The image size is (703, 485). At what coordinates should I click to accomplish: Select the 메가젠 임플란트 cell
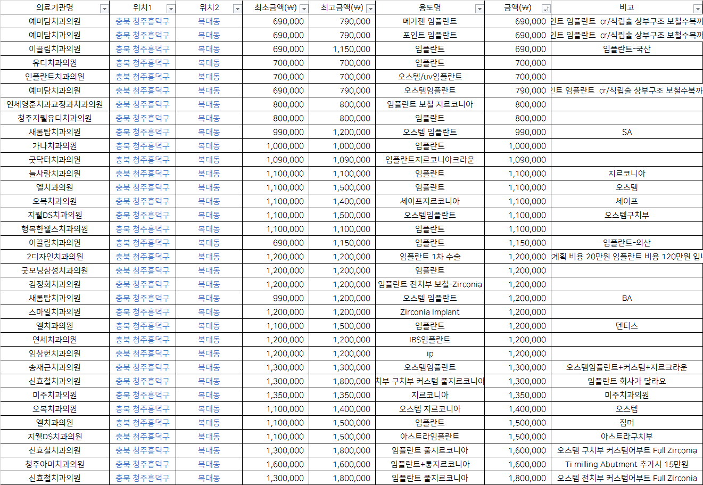click(x=430, y=21)
